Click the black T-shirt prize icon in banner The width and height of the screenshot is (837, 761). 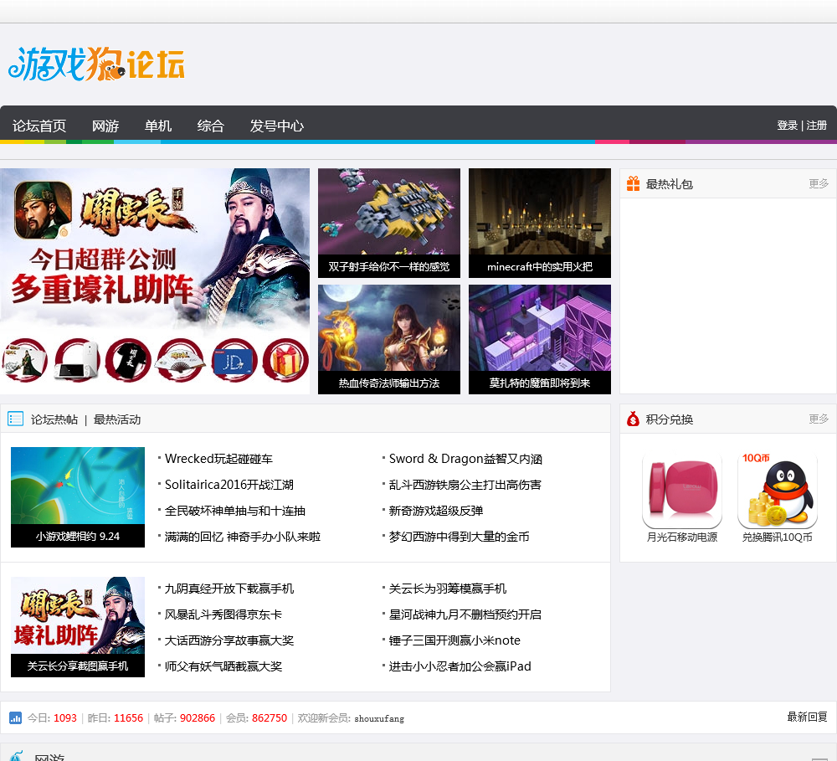tap(128, 361)
